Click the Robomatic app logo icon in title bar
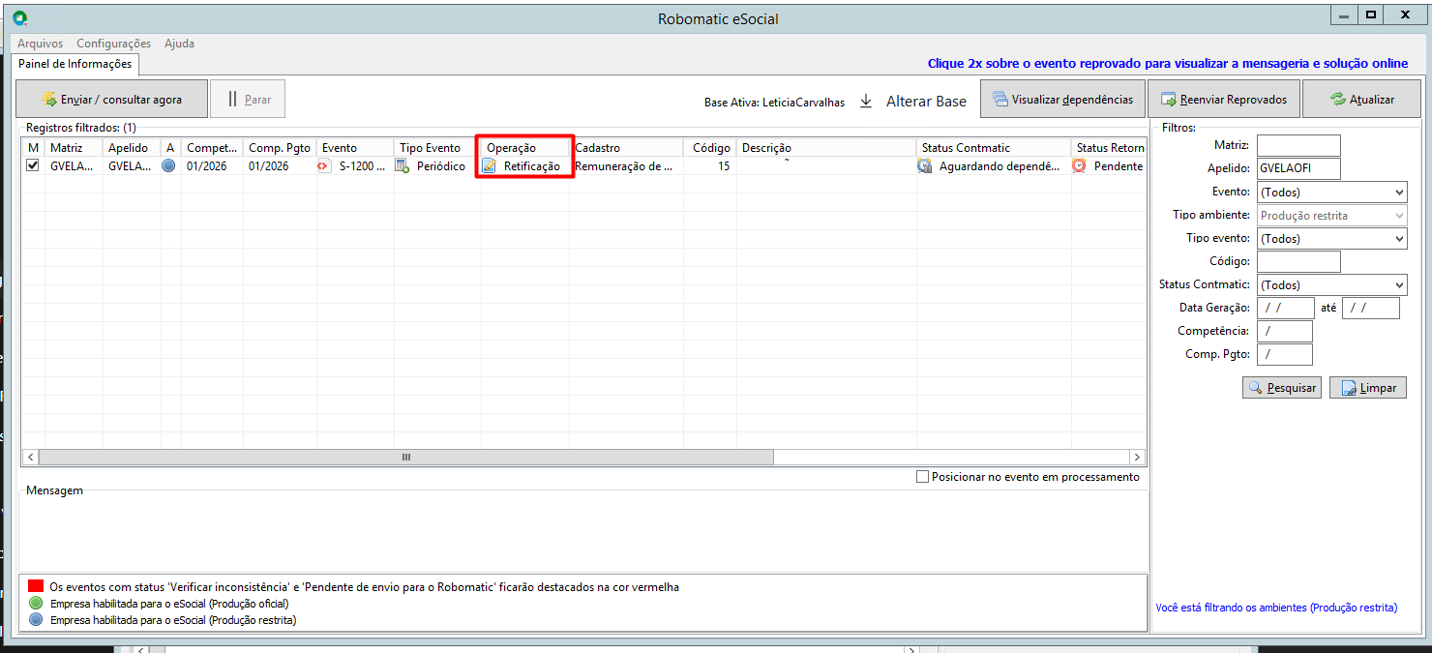1432x653 pixels. point(17,18)
